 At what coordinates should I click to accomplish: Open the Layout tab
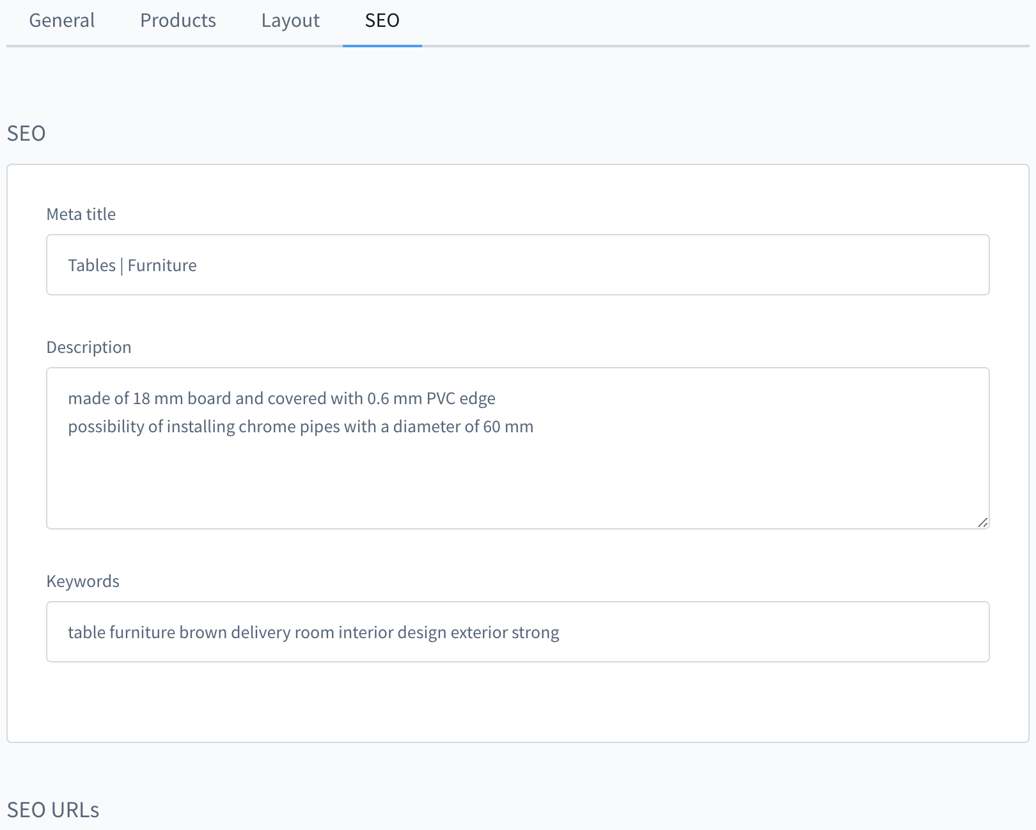pyautogui.click(x=290, y=20)
